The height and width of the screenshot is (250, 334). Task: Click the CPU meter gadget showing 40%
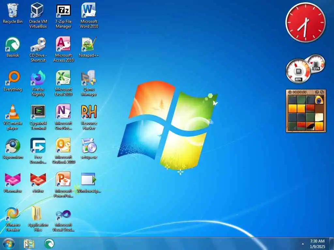298,71
